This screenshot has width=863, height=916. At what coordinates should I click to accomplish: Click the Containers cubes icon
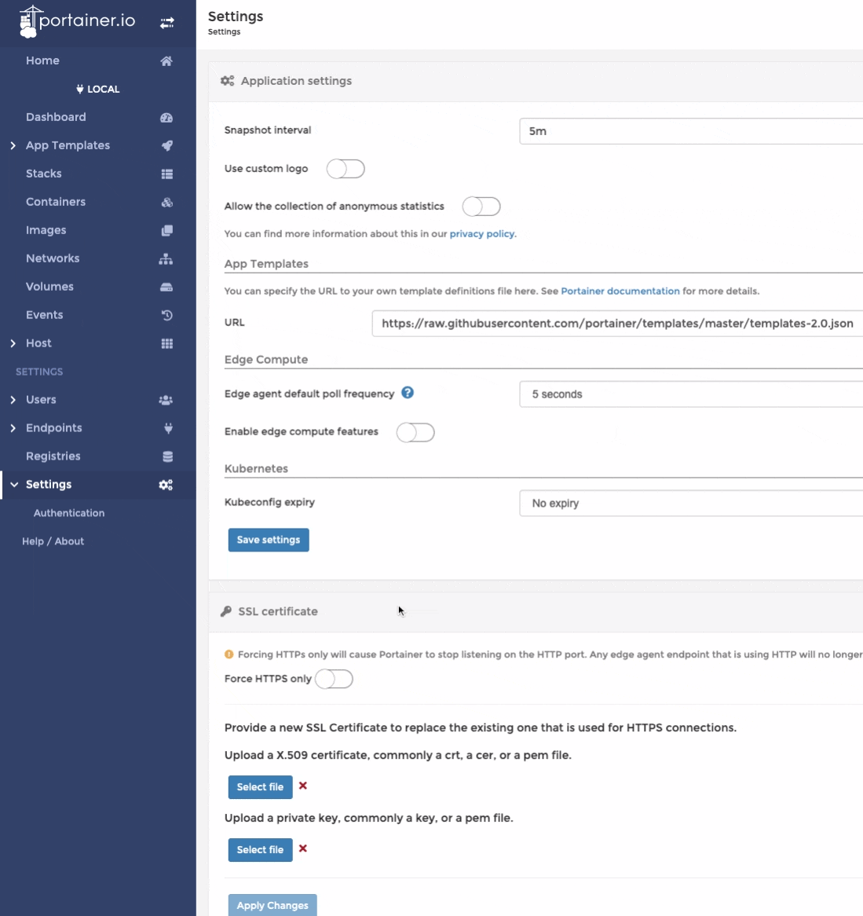pos(166,203)
